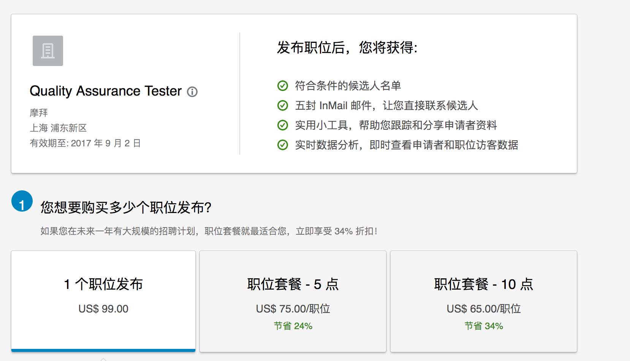Screen dimensions: 630x361
Task: Click the 发布职位后，您将获得 heading
Action: [x=347, y=48]
